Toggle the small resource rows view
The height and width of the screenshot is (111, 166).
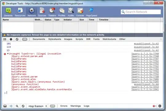(5, 39)
